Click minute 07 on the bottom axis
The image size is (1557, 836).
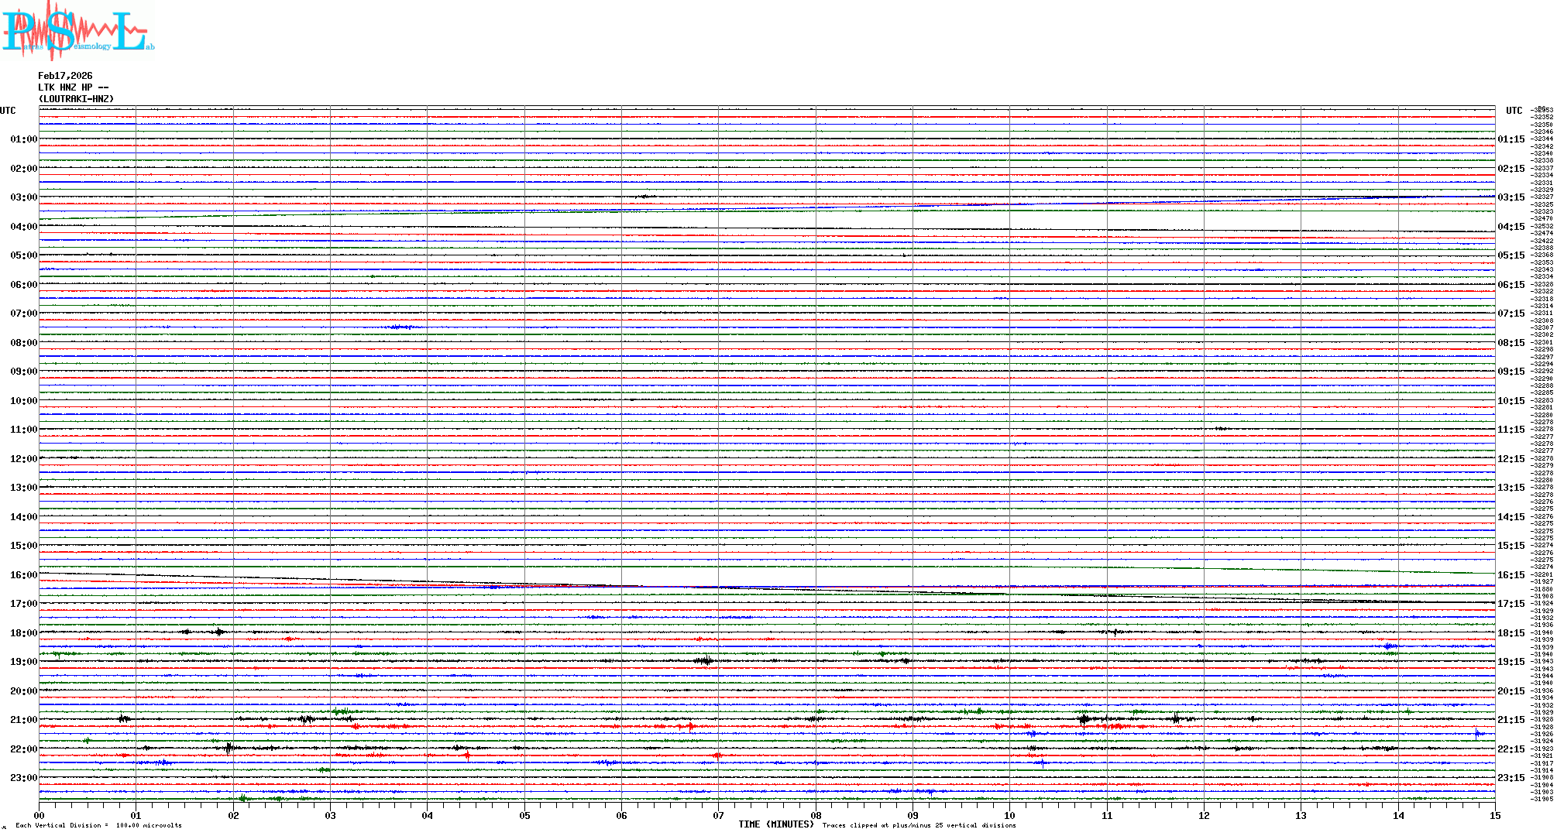(x=718, y=816)
